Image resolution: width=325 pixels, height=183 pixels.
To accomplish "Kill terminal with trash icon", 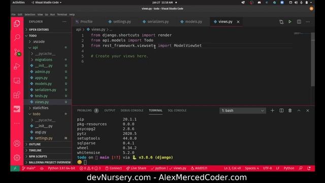I will [x=290, y=111].
